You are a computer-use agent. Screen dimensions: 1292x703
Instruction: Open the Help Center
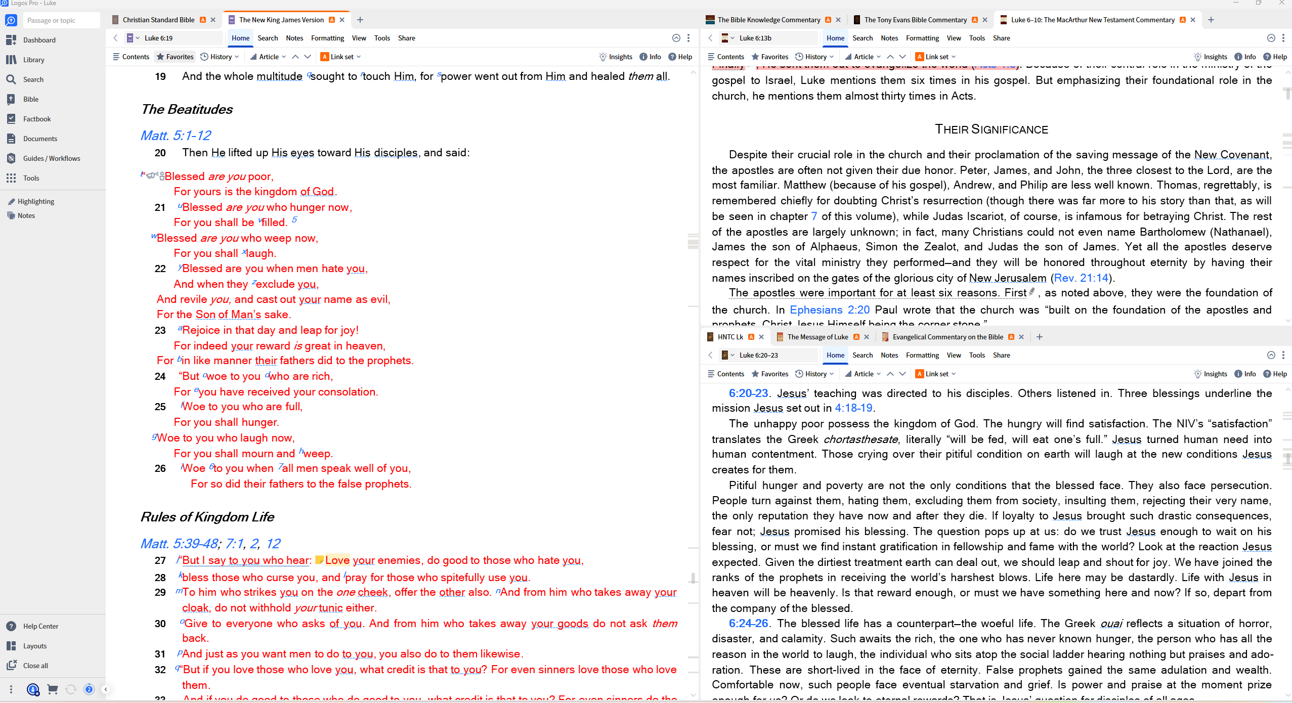tap(32, 626)
